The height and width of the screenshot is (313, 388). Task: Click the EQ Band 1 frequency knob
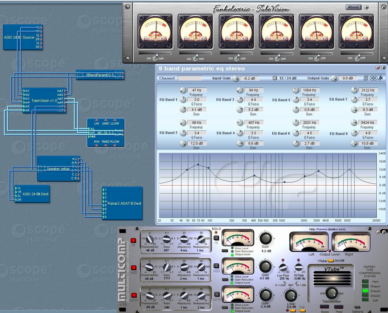(183, 90)
